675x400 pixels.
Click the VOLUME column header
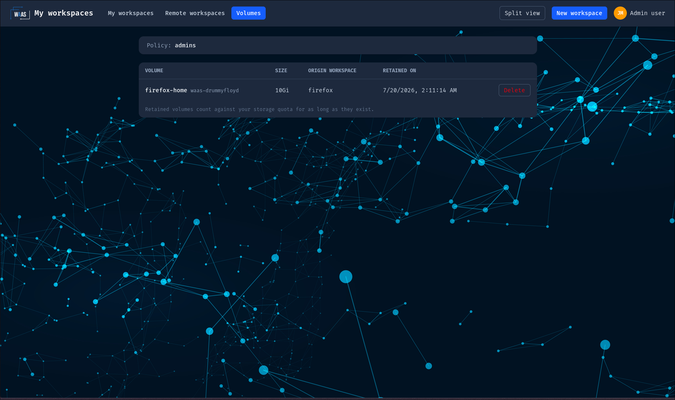pyautogui.click(x=154, y=71)
